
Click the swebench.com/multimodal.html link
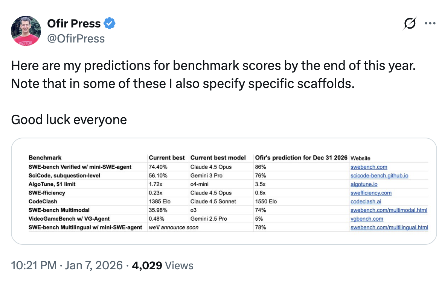(389, 210)
